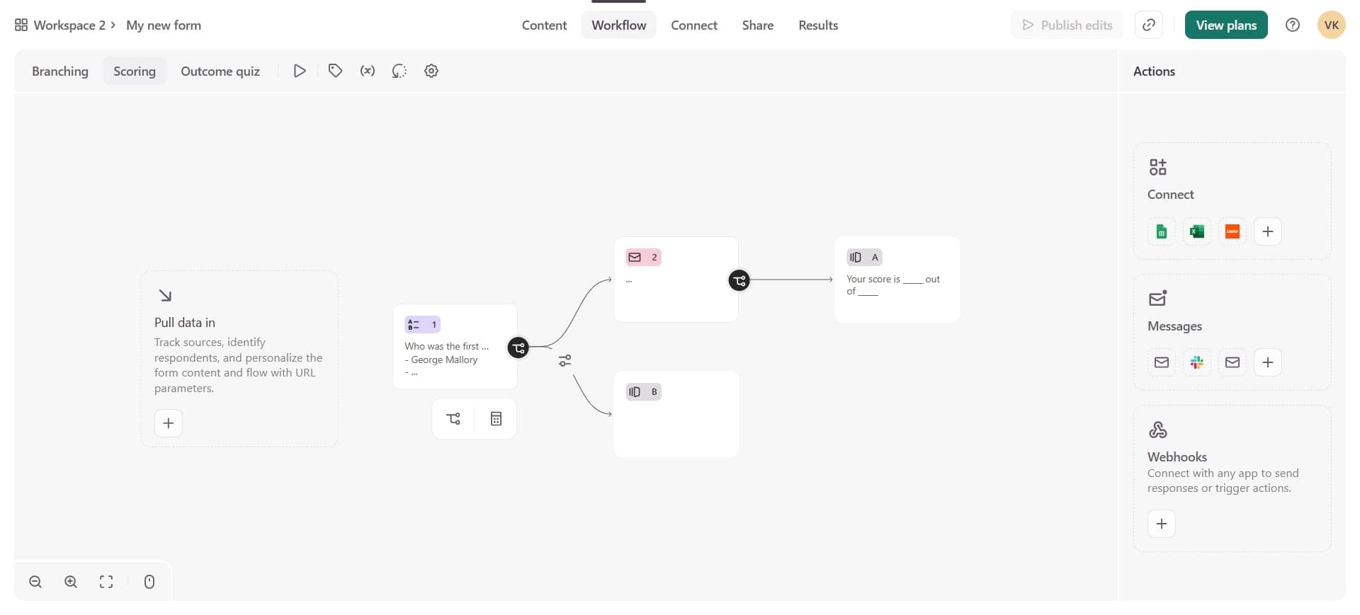Open the variables (x) icon

(367, 71)
